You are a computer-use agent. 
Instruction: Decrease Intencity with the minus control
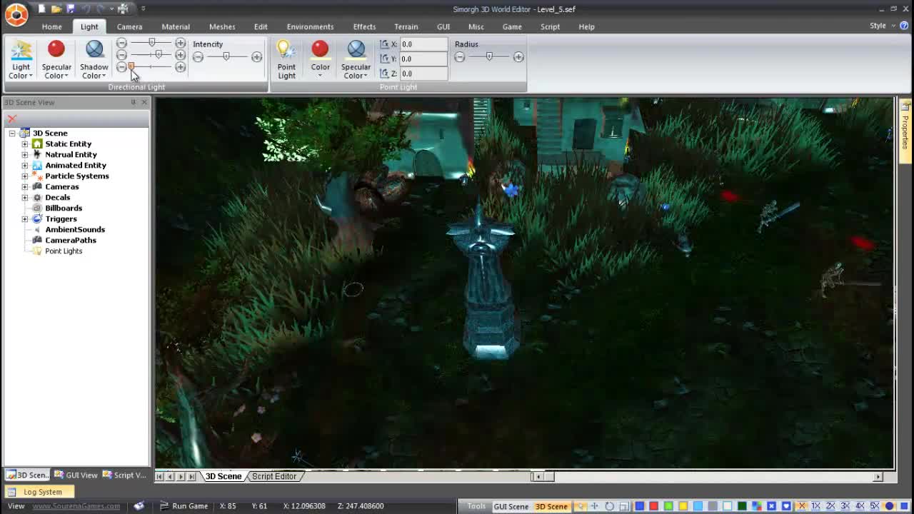click(x=198, y=57)
